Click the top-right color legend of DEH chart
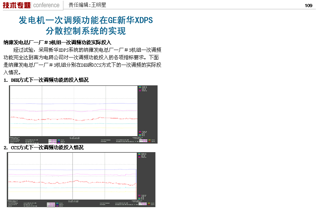This screenshot has height=210, width=318. [143, 89]
